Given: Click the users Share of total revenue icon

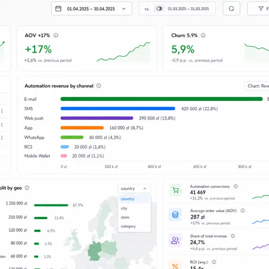Looking at the screenshot, I should pyautogui.click(x=175, y=240).
